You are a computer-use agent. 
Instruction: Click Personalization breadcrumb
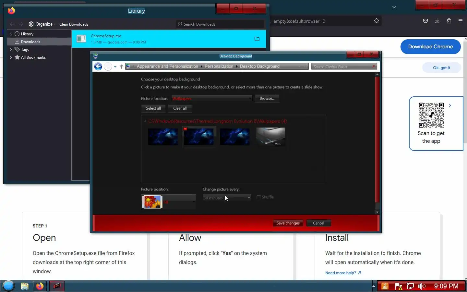click(219, 66)
